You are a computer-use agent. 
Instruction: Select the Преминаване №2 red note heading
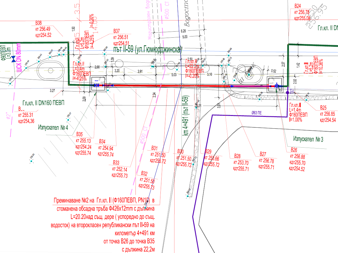point(104,200)
